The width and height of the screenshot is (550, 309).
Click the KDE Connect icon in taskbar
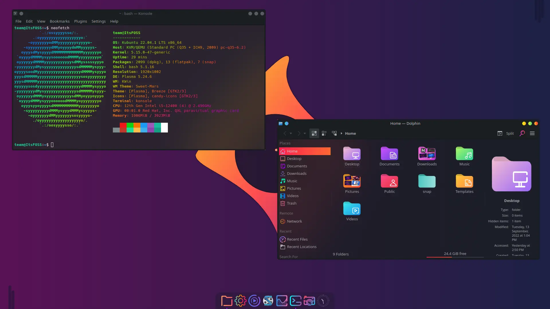click(282, 301)
